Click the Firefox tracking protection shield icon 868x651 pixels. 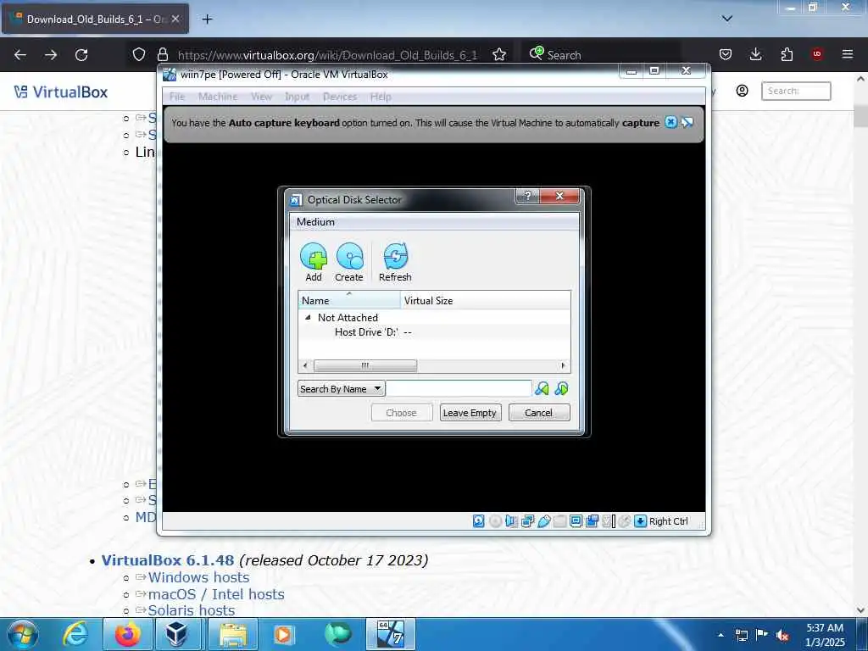[139, 55]
